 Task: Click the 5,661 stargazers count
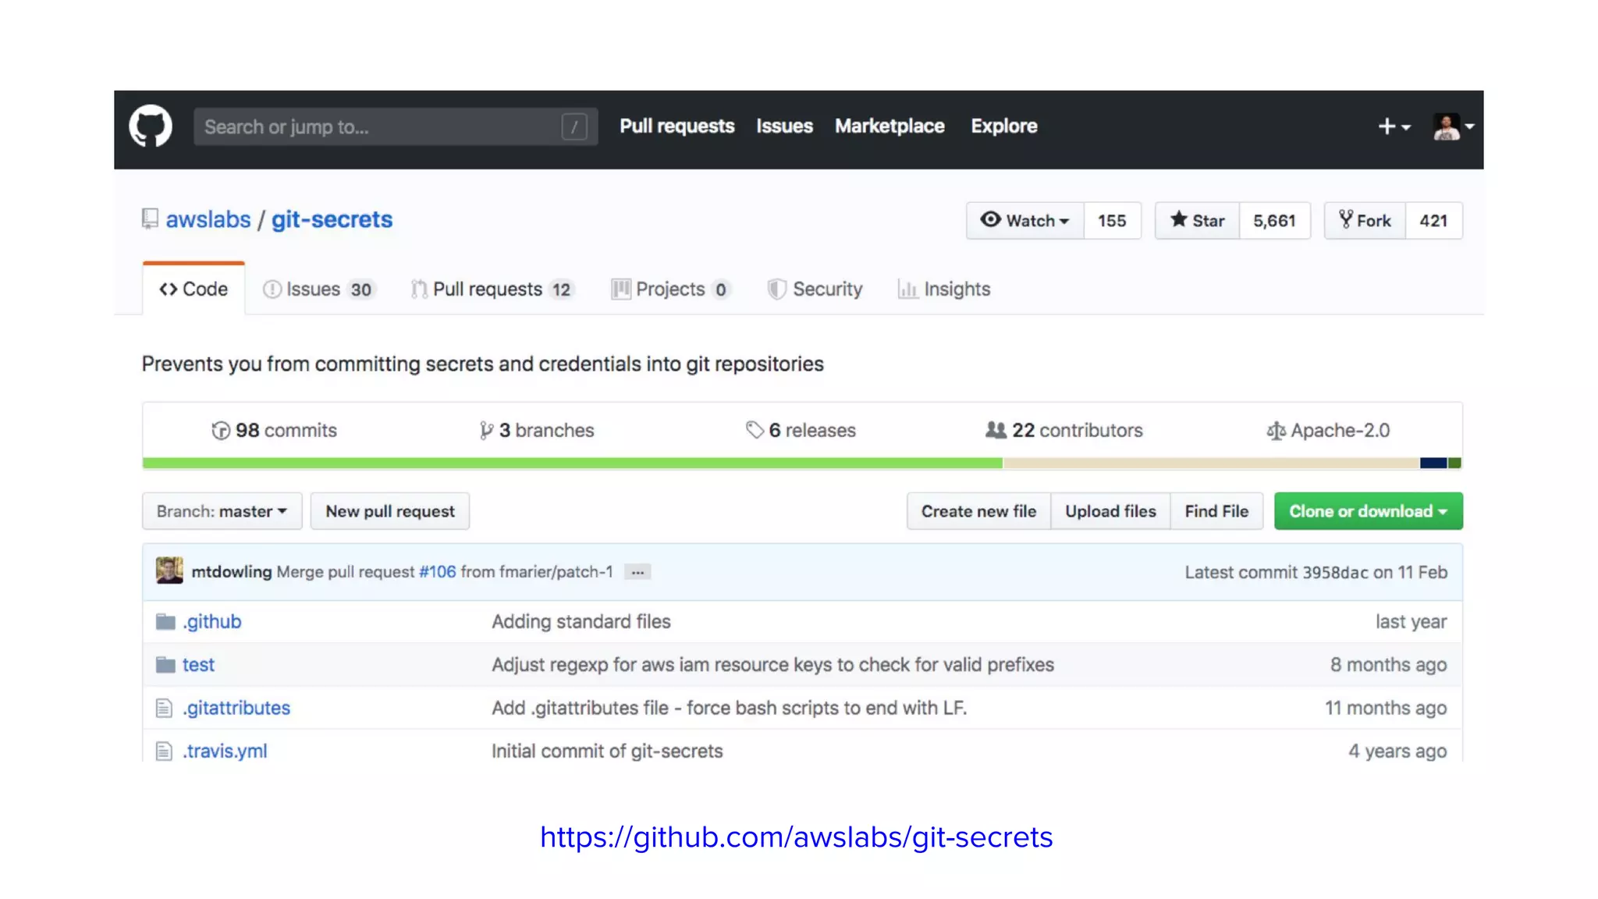tap(1274, 221)
